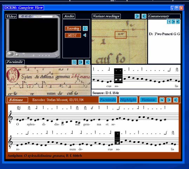Open the dropdown in the video player toolbar
Image resolution: width=189 pixels, height=169 pixels.
coord(53,16)
